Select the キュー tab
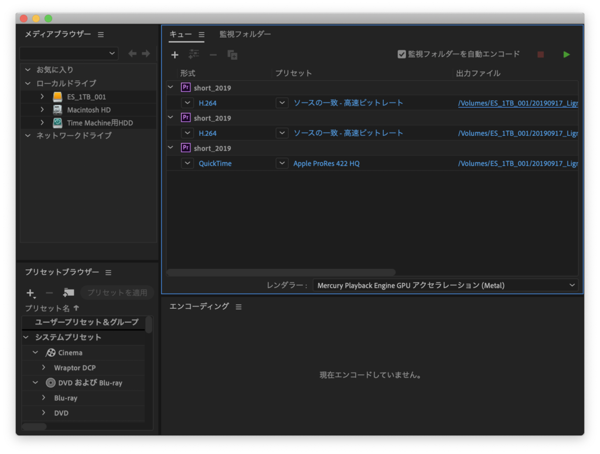600x454 pixels. point(179,34)
